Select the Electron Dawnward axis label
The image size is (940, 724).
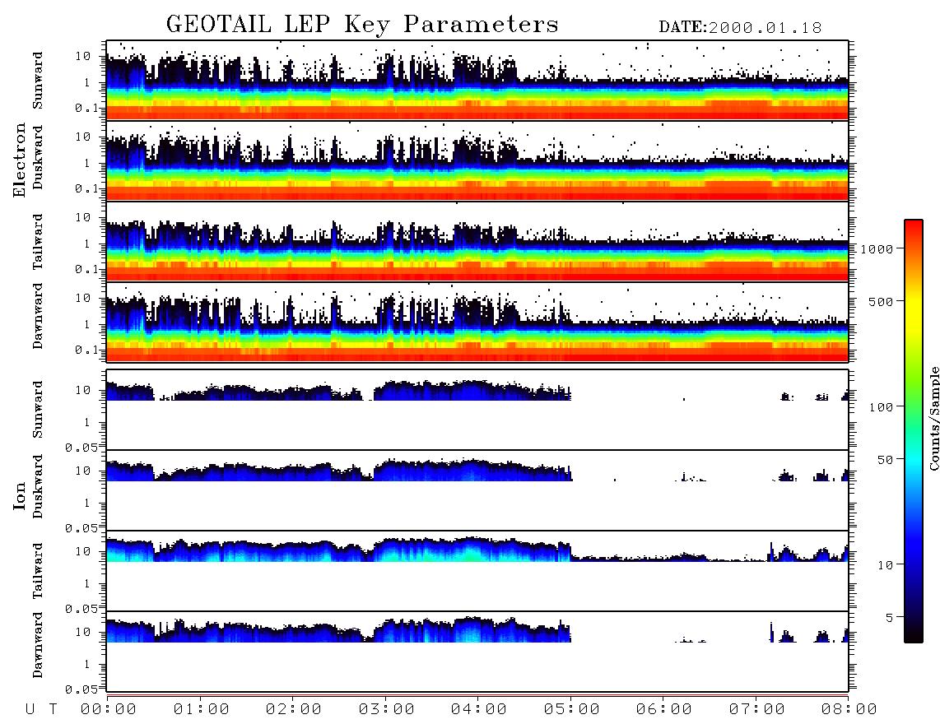38,316
